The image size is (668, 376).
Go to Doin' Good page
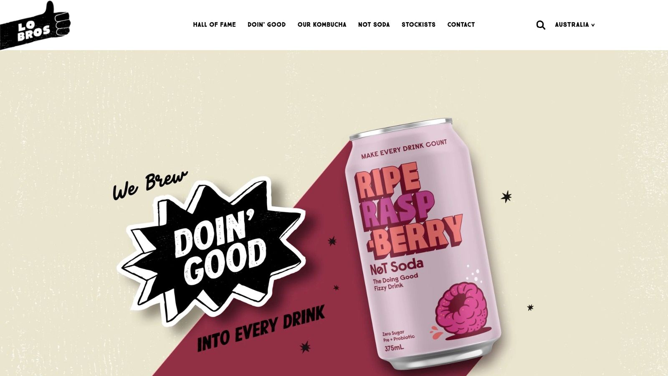coord(266,25)
